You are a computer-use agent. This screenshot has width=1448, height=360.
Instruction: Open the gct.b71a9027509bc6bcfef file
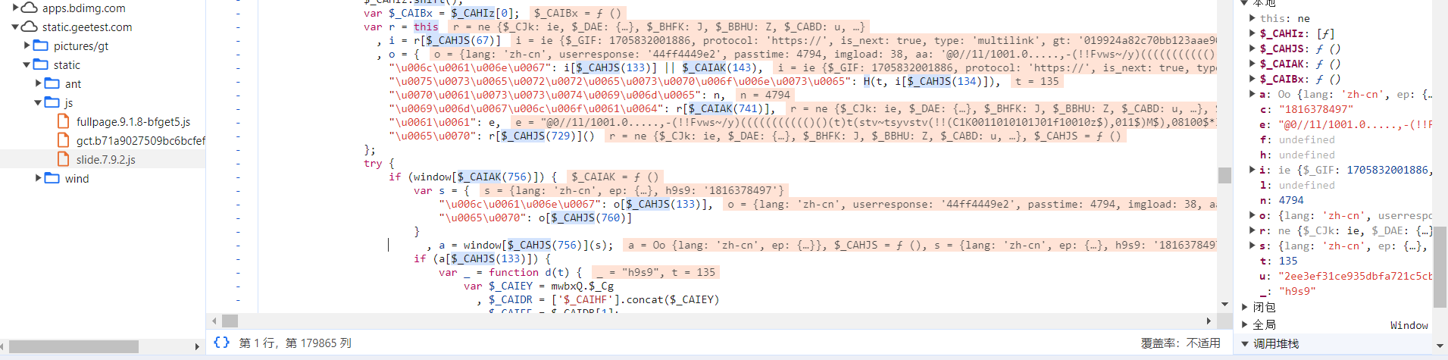[141, 140]
